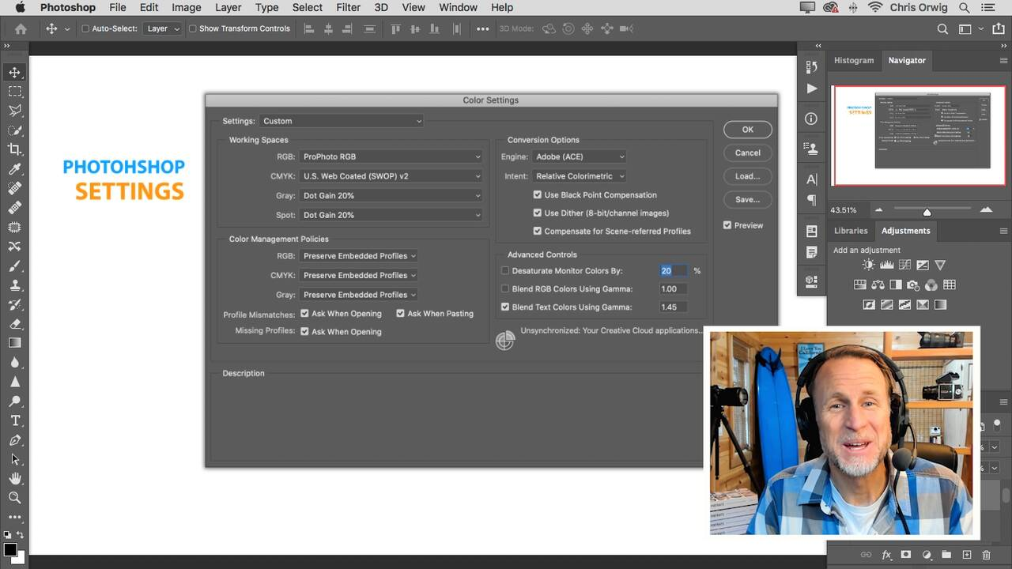This screenshot has height=569, width=1012.
Task: Add a Curves adjustment
Action: [x=904, y=266]
